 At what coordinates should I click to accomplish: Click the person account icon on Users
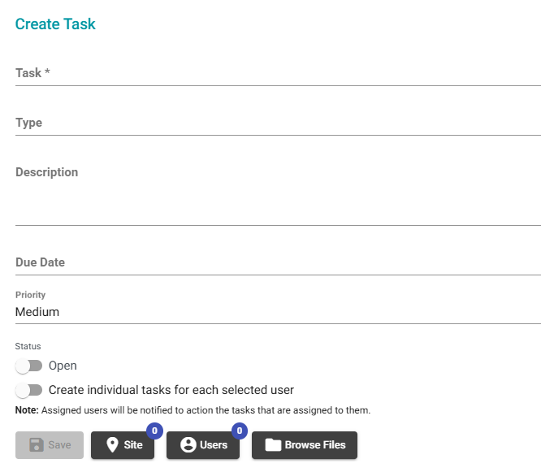(x=188, y=445)
